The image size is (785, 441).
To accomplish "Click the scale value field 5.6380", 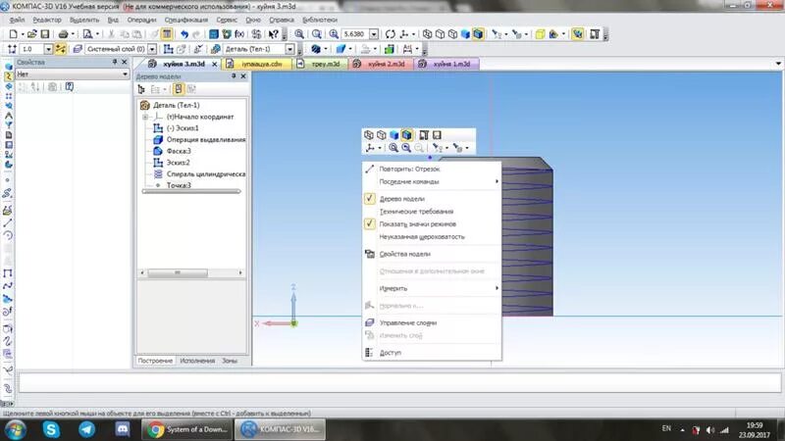I will tap(355, 34).
